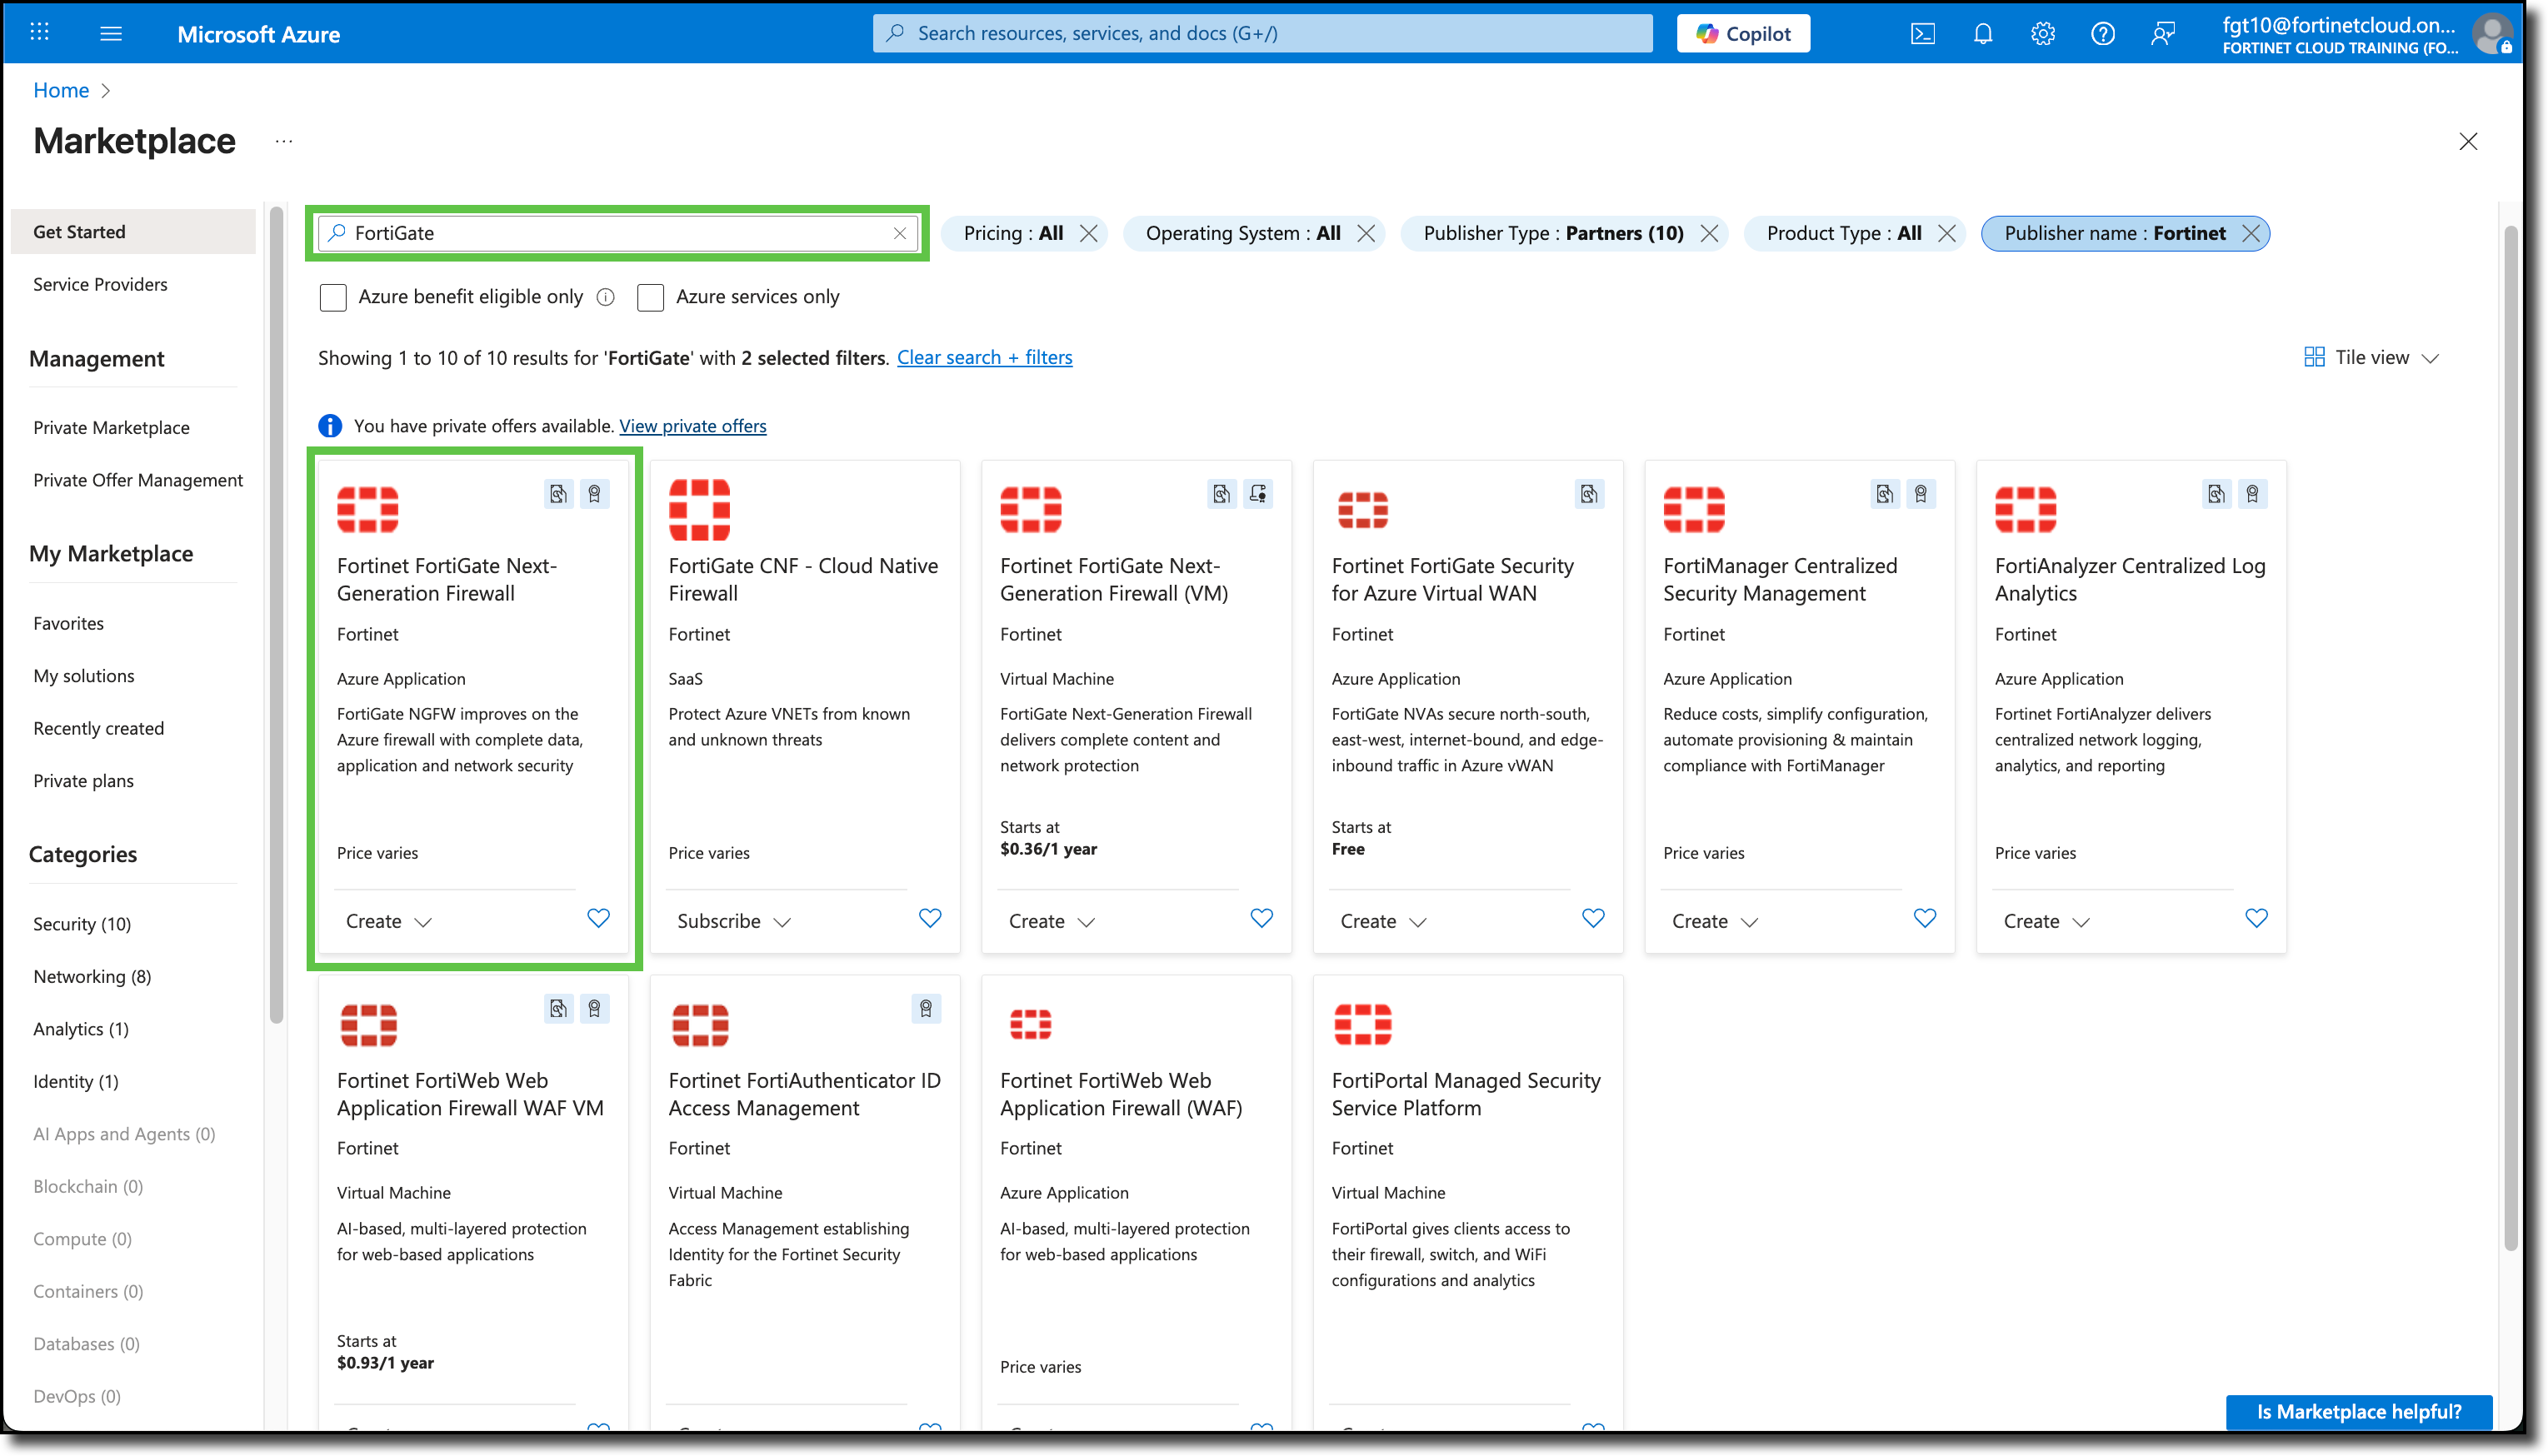This screenshot has height=1456, width=2548.
Task: Click the Fortinet logo on the FortiAnalyzer tile
Action: (x=2028, y=510)
